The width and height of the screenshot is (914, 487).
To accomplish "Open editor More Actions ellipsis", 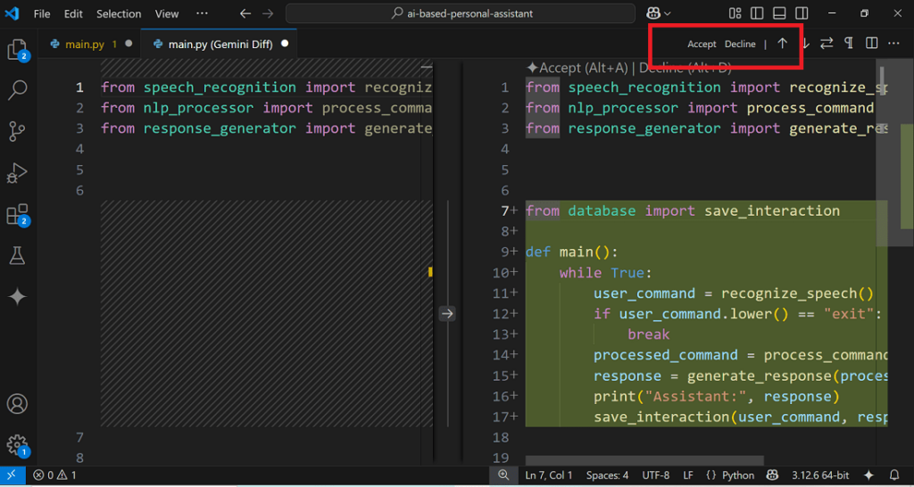I will click(x=893, y=44).
